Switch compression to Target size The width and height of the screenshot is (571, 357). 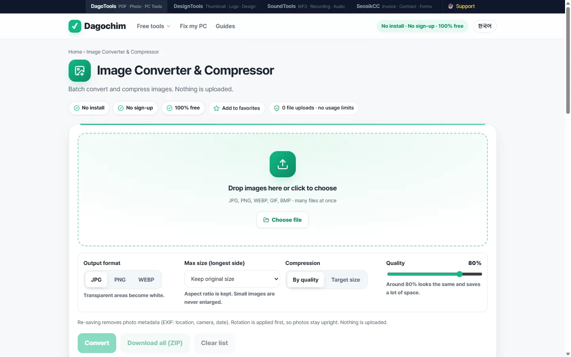346,280
